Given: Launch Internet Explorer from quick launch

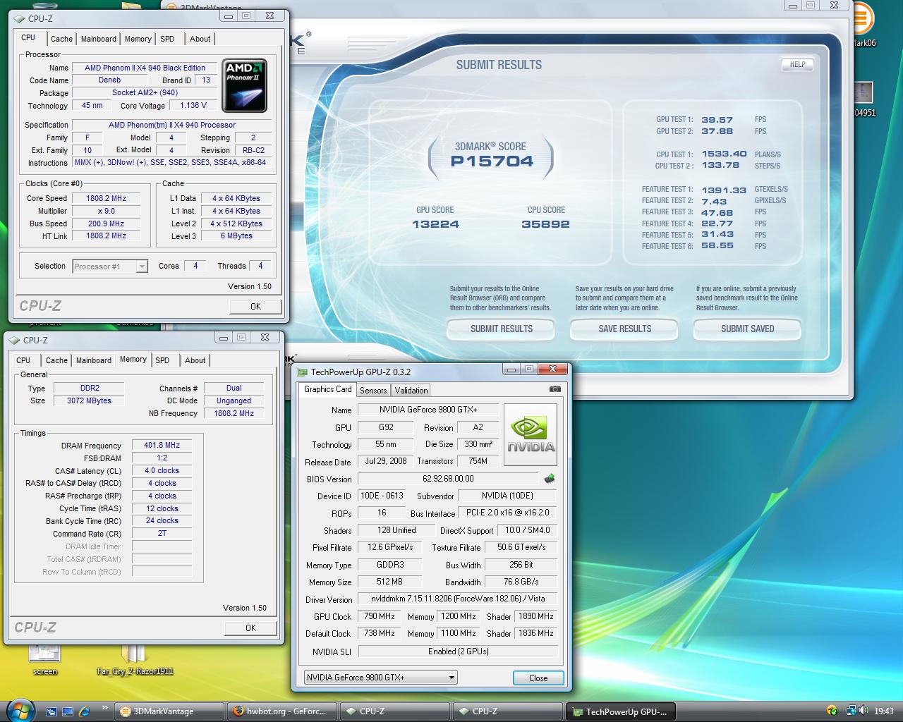Looking at the screenshot, I should (85, 711).
